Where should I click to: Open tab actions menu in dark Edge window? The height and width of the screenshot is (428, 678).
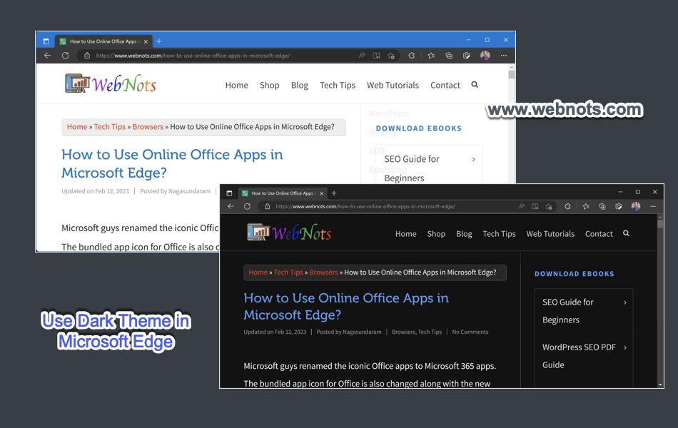point(229,193)
